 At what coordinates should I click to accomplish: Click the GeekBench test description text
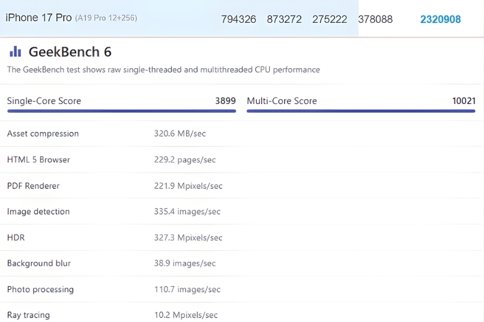[163, 69]
